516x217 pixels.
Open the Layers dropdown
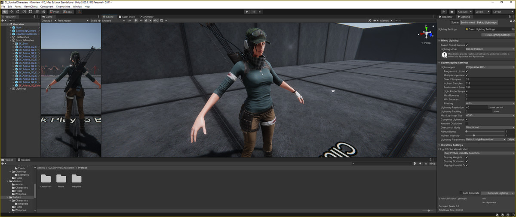(x=482, y=12)
